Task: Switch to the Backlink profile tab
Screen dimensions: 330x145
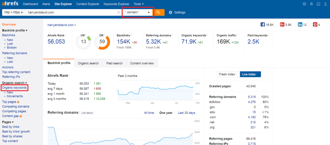Action: point(59,63)
